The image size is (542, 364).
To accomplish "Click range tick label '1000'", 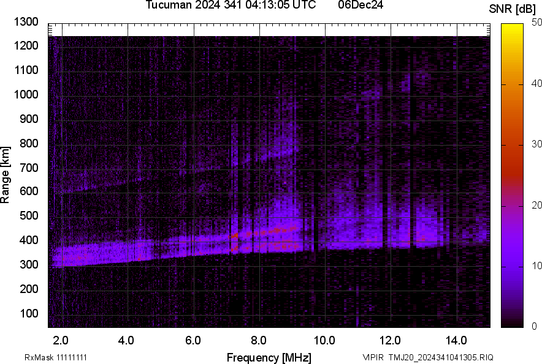I will click(x=26, y=94).
